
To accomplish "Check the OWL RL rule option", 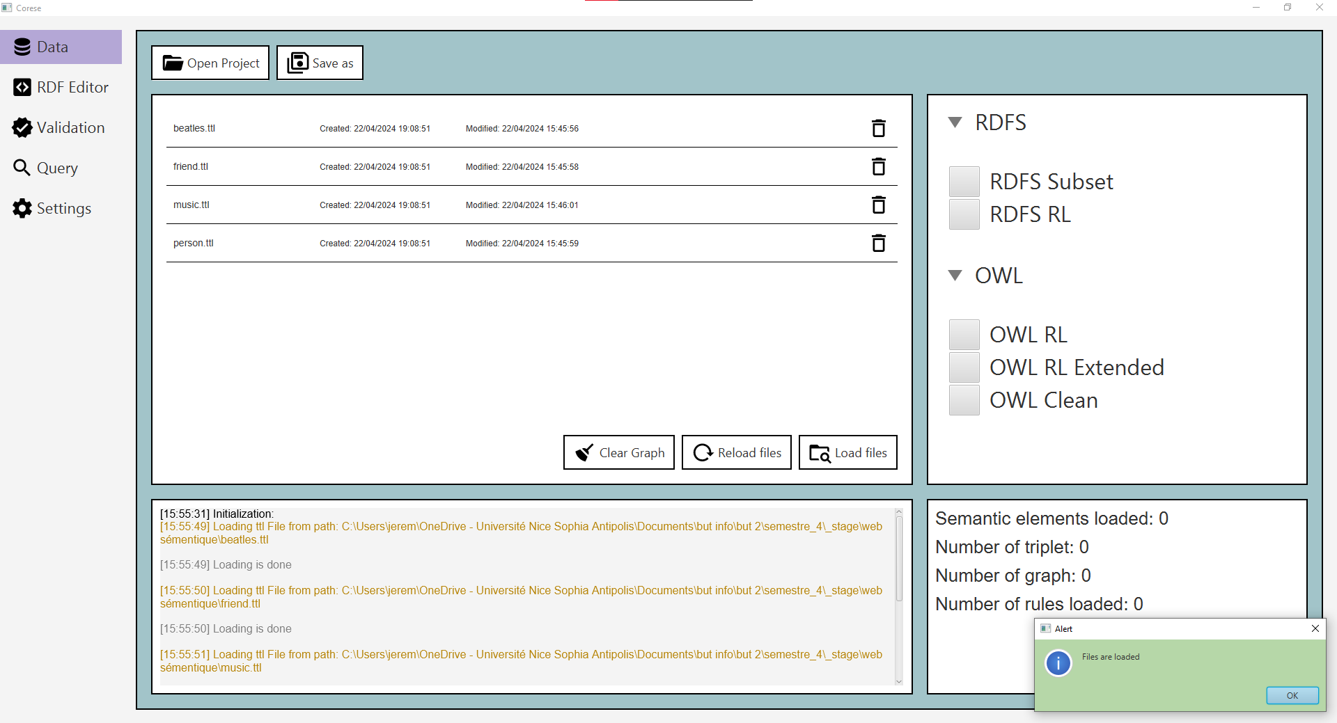I will [964, 335].
